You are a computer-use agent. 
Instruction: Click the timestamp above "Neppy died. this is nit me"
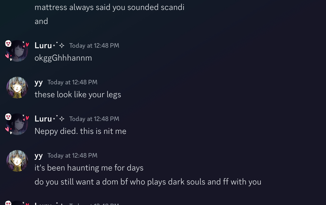(x=94, y=119)
